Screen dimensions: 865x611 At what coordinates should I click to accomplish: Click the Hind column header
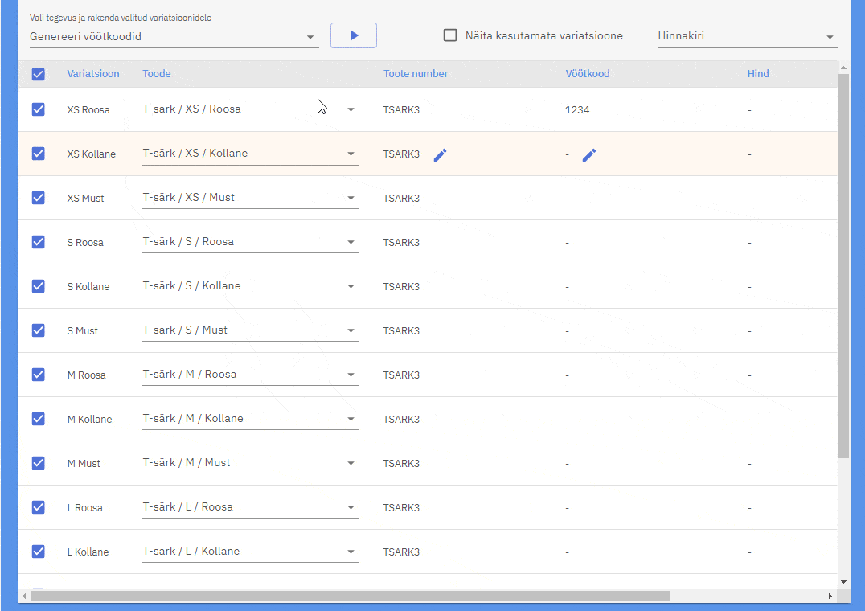758,74
